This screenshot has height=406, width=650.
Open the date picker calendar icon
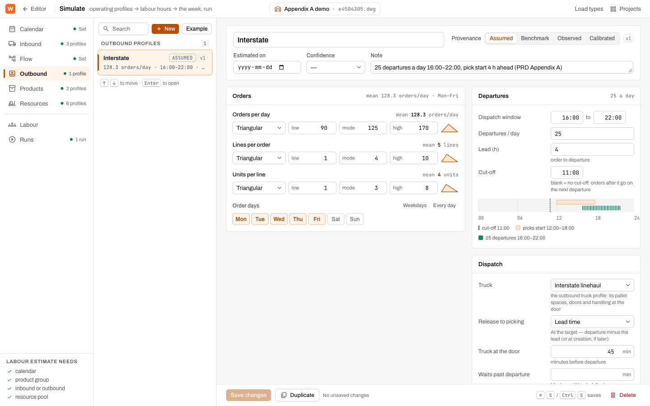pos(282,67)
